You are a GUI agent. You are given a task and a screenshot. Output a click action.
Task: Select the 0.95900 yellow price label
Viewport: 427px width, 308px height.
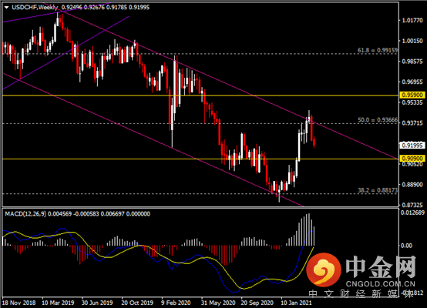coord(412,95)
